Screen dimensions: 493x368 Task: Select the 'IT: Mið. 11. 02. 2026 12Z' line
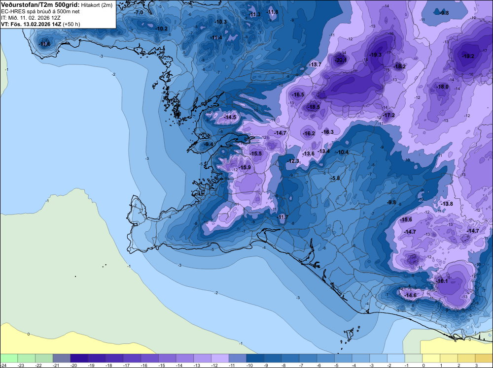(x=31, y=18)
